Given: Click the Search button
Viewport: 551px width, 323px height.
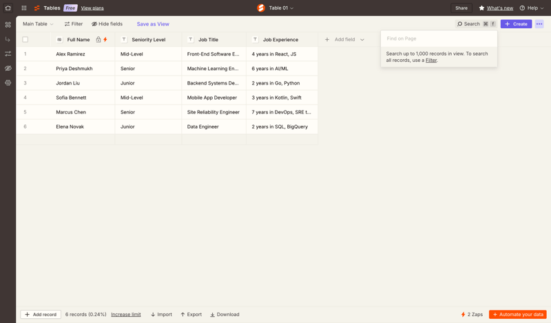Looking at the screenshot, I should pos(476,24).
